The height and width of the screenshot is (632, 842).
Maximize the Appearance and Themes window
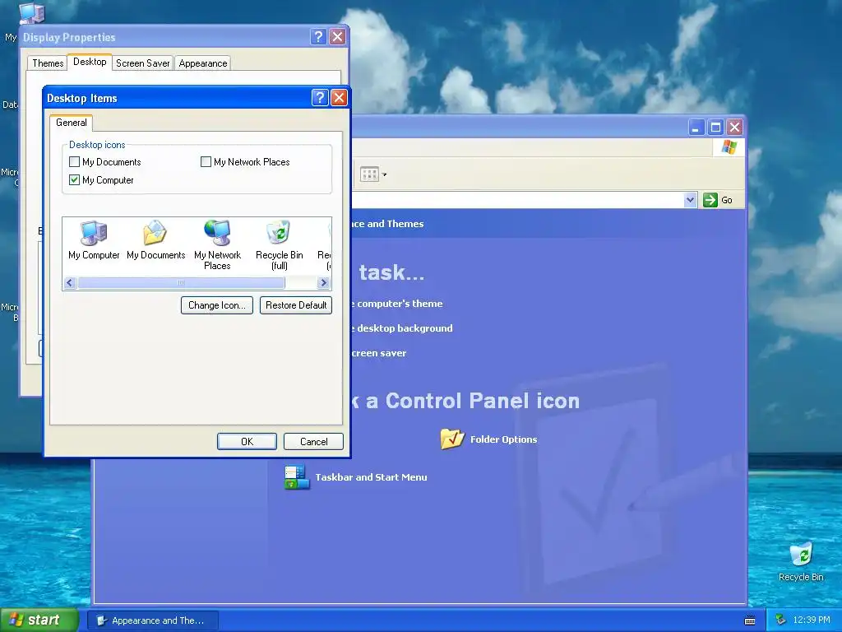click(x=715, y=128)
